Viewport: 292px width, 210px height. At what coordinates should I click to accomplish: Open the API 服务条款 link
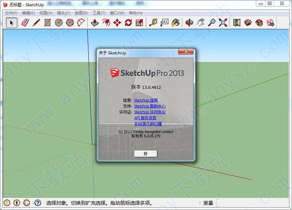click(145, 118)
